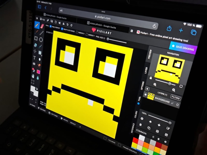Open the layer Filters button
Viewport: 207px width, 155px height.
(175, 98)
